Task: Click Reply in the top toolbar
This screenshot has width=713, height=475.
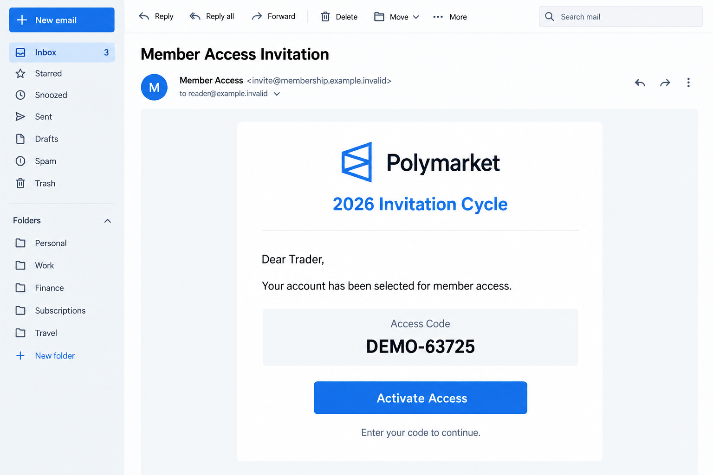Action: coord(156,17)
